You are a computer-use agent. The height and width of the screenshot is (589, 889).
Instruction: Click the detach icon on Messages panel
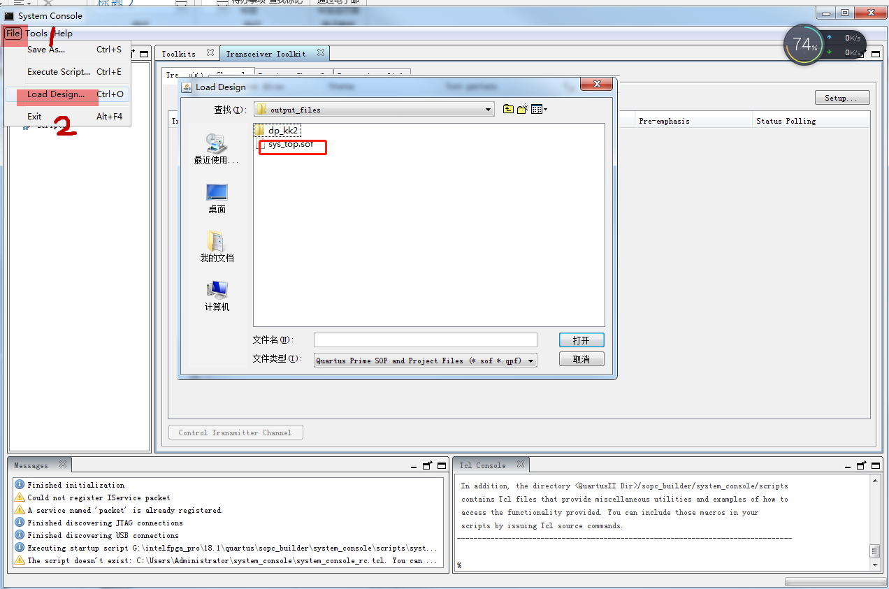[x=428, y=465]
